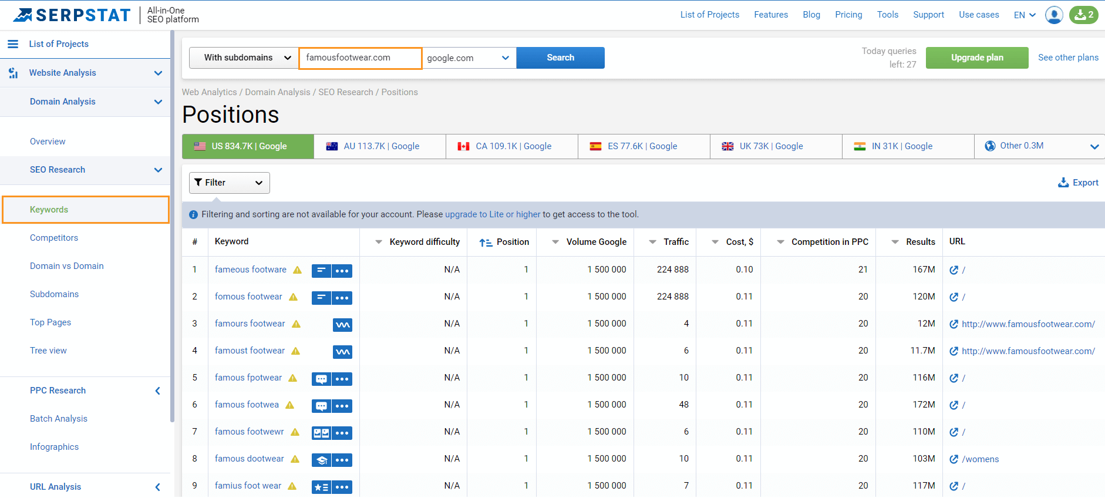Click the Domain Analysis breadcrumb
Image resolution: width=1105 pixels, height=498 pixels.
pyautogui.click(x=278, y=92)
